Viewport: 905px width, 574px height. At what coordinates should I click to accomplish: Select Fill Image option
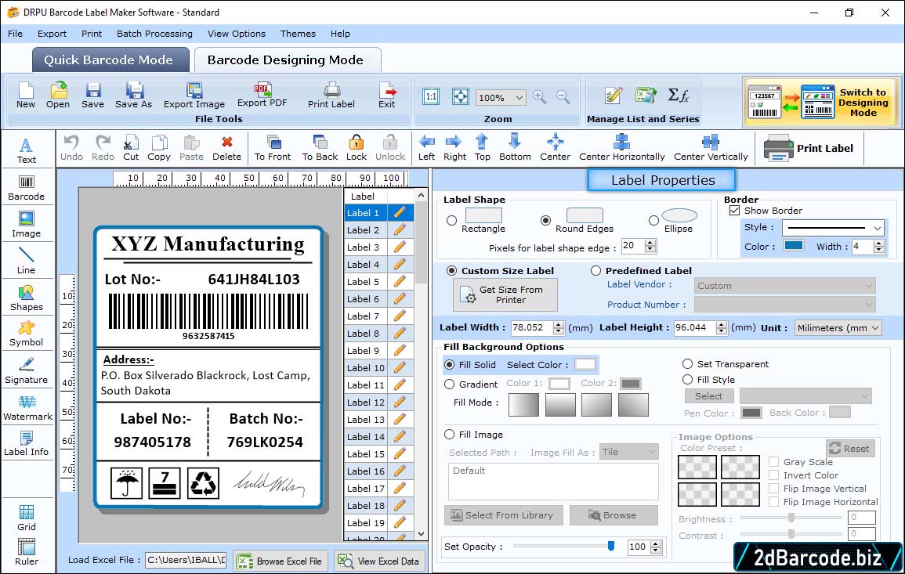(450, 435)
